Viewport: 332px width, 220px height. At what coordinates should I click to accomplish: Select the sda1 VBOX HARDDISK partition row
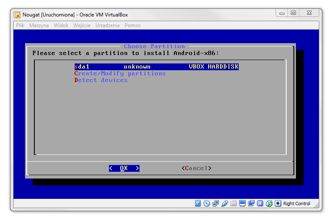156,66
